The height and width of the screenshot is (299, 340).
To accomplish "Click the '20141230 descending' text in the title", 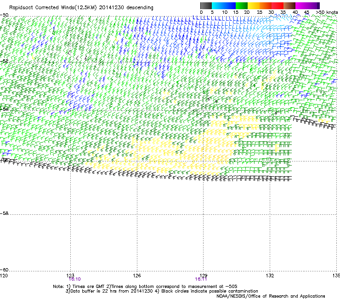I will click(126, 8).
